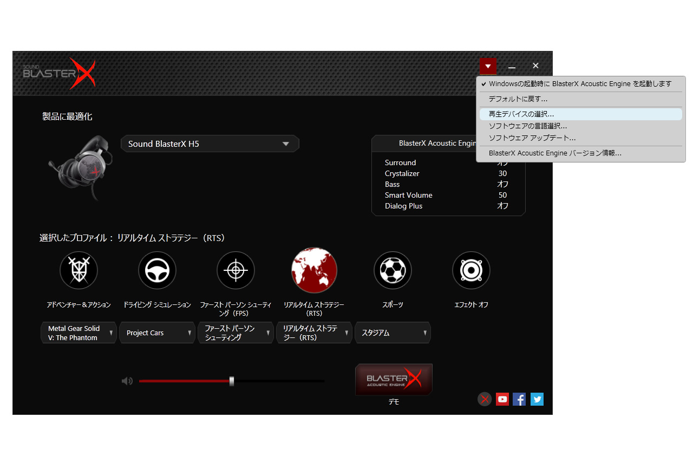Choose ソフトウェア アップデート... menu item

(x=581, y=138)
